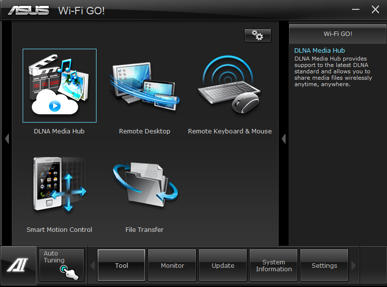The image size is (387, 287).
Task: Collapse the right info panel arrow
Action: 284,138
